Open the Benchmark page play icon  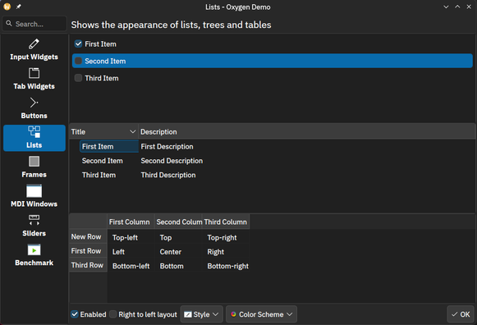pos(34,249)
